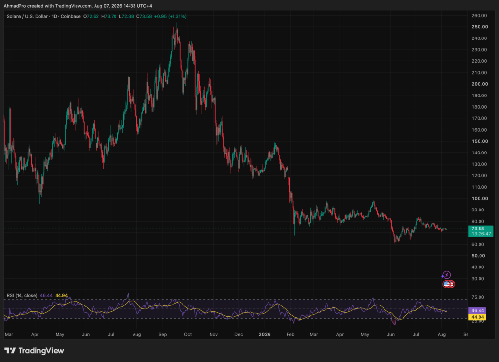Click the green 73.58 current price tag
The width and height of the screenshot is (499, 362).
(x=480, y=231)
